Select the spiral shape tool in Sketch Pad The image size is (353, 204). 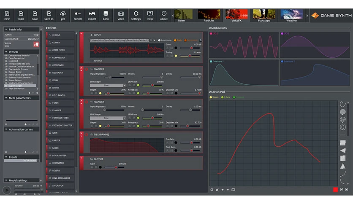(342, 120)
